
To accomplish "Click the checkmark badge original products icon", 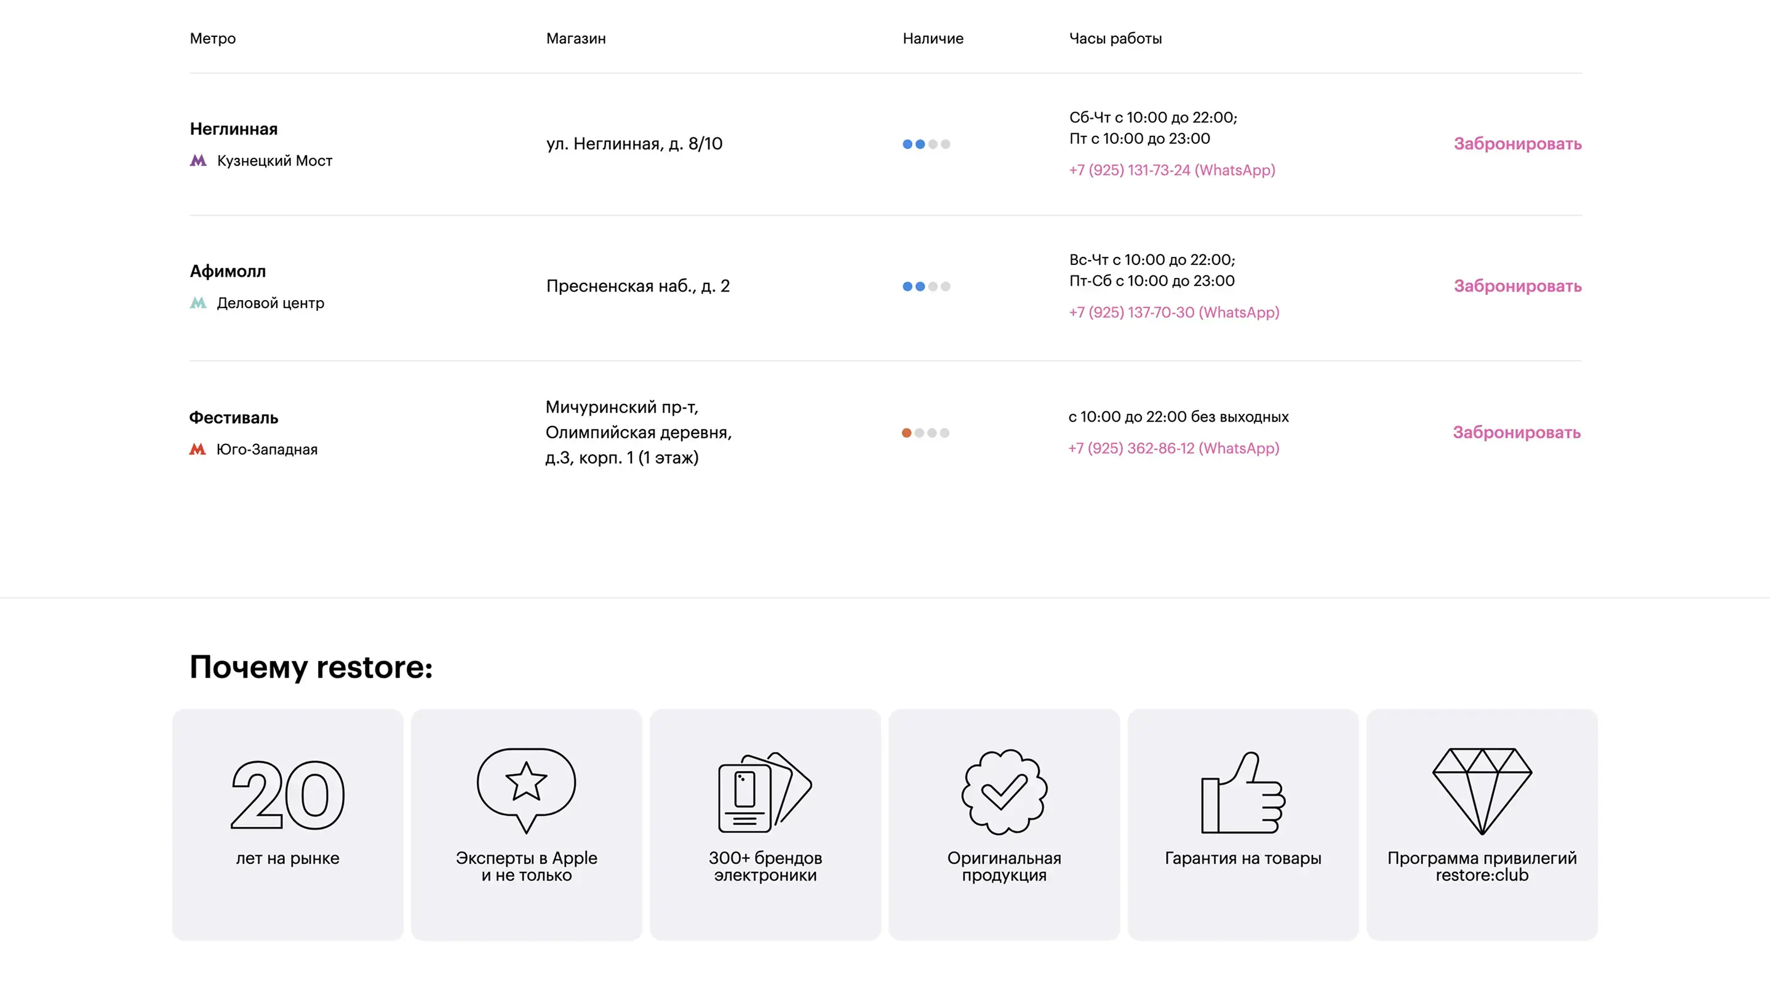I will pos(1004,792).
